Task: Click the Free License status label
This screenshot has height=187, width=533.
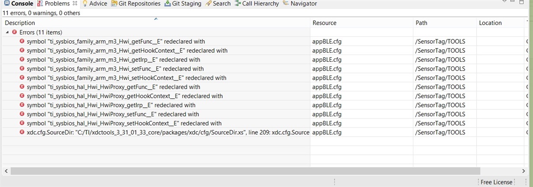Action: 496,182
